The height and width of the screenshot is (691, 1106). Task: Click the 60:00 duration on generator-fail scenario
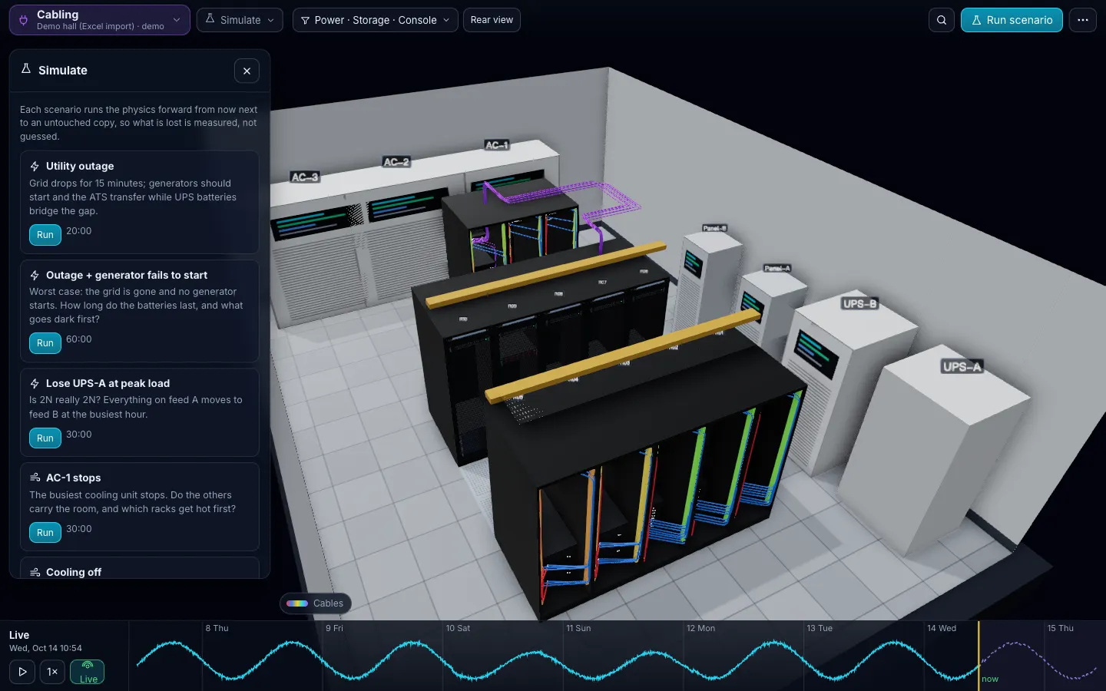(78, 339)
